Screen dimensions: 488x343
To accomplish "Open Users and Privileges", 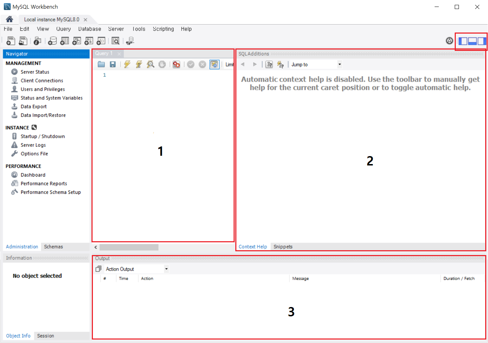I will pos(43,89).
